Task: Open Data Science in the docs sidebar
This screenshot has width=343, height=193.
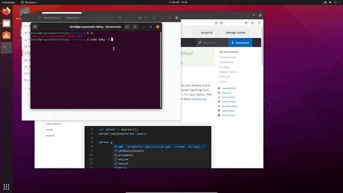Action: pyautogui.click(x=54, y=124)
